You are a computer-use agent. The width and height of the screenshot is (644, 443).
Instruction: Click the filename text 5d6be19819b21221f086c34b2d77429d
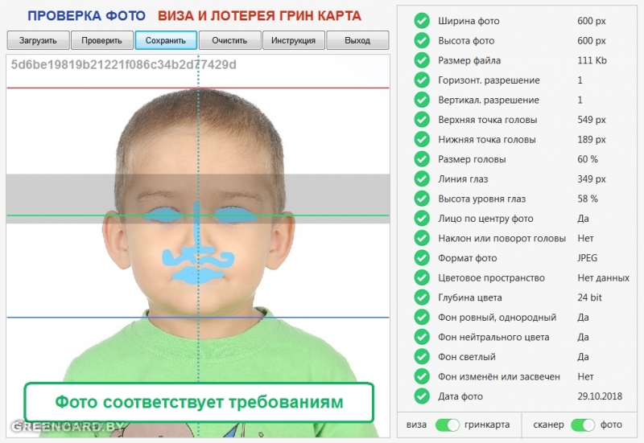coord(124,65)
